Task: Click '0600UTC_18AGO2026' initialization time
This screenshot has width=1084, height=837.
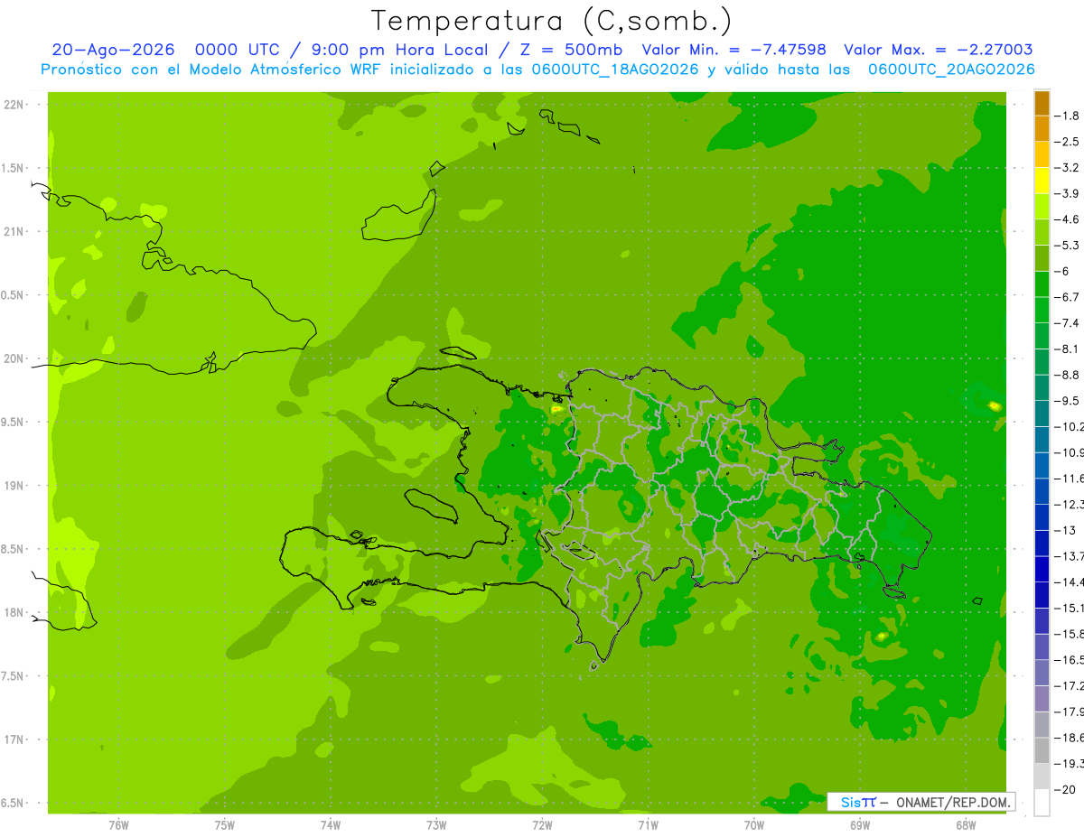Action: point(613,70)
